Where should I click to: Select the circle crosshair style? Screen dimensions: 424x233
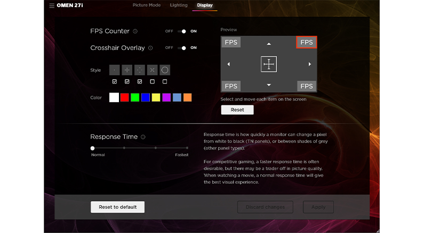click(165, 70)
